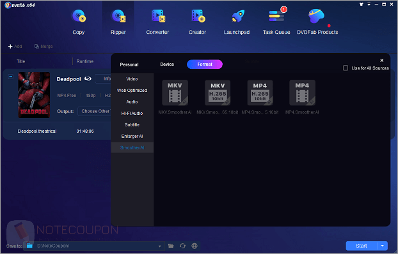The image size is (398, 254).
Task: Click the MP4.Free profile label
Action: coord(67,96)
